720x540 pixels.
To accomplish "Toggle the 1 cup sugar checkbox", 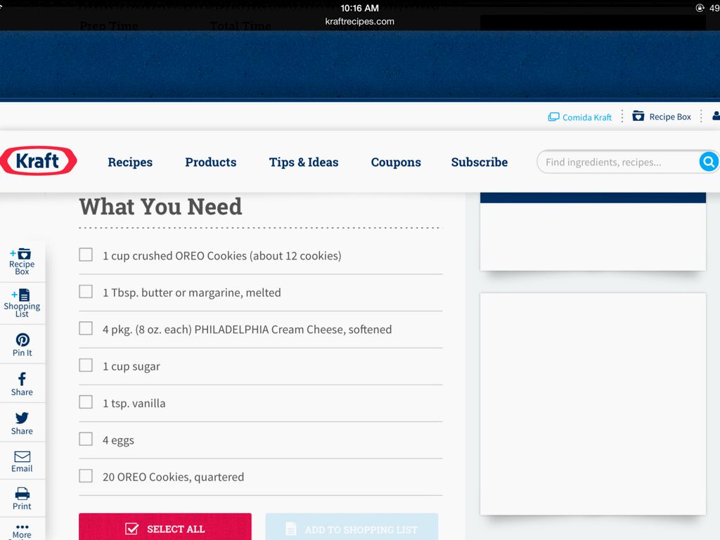I will (x=86, y=366).
